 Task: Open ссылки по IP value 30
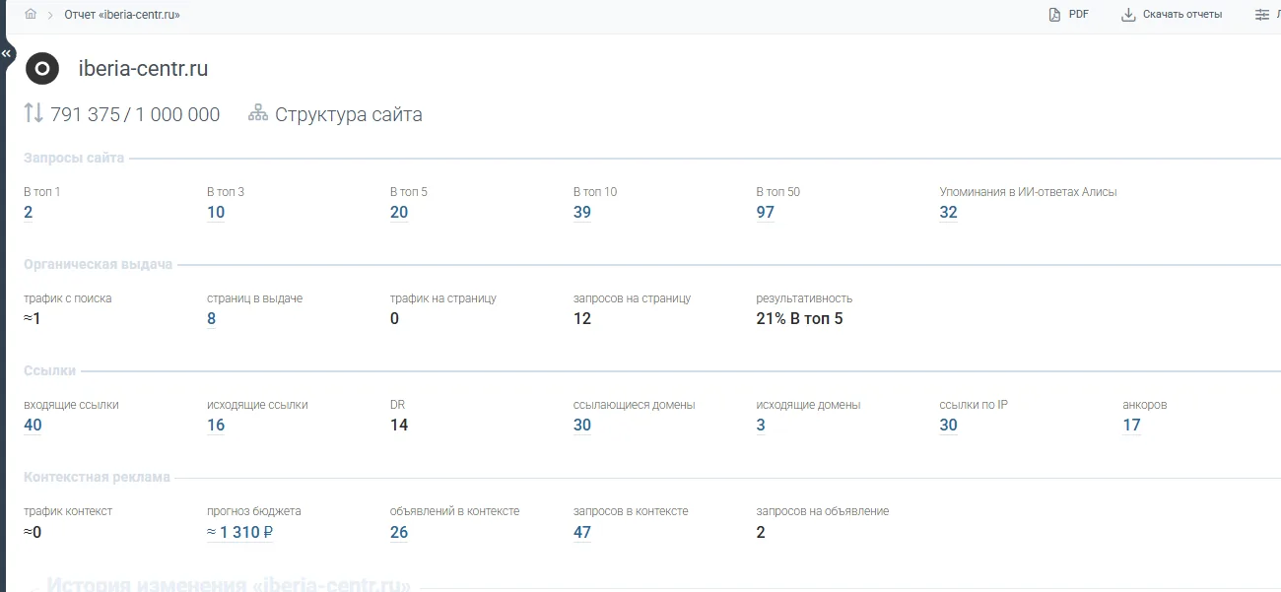point(949,425)
